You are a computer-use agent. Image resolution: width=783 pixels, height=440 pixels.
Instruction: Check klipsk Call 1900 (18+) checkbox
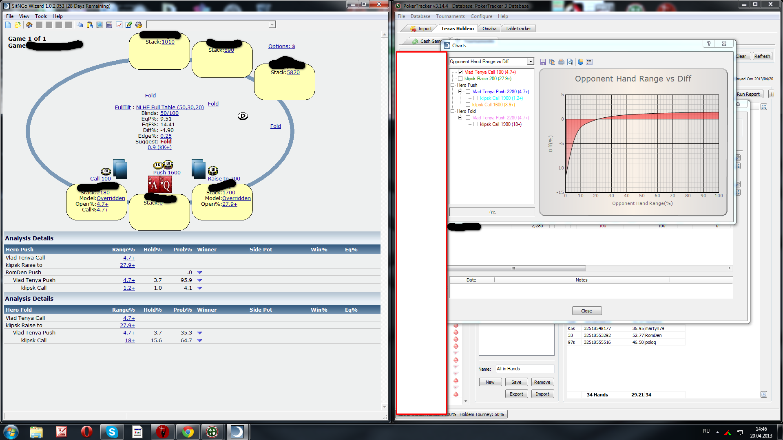coord(476,124)
